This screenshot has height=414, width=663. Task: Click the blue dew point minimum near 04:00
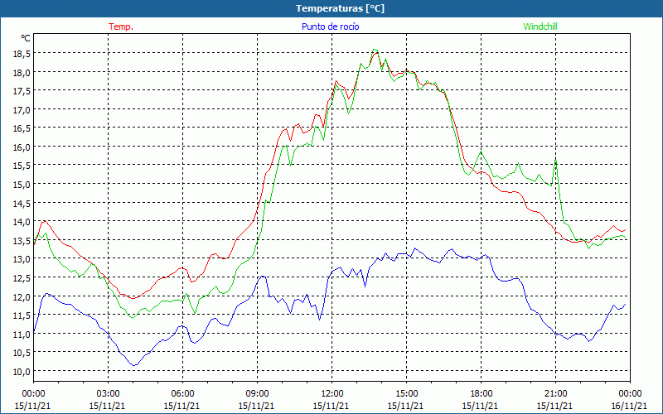(134, 365)
